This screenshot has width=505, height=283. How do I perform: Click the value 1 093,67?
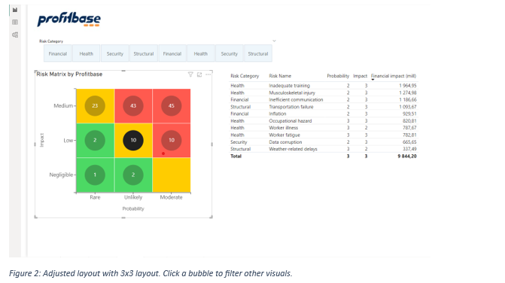tap(407, 107)
